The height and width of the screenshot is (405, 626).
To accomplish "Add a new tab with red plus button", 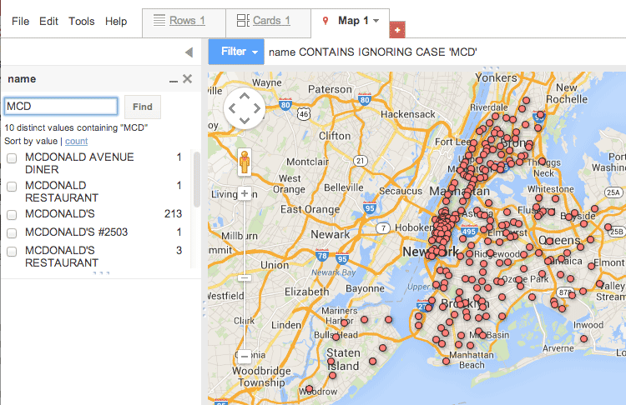I will point(397,30).
